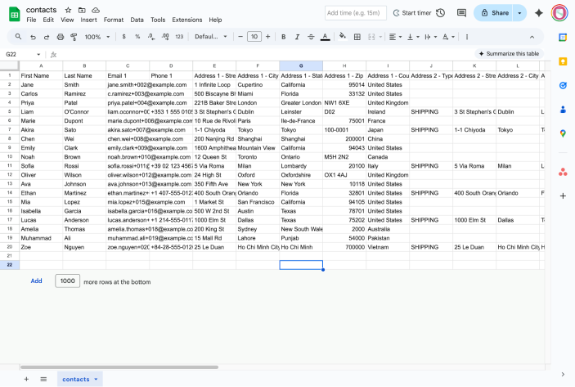The width and height of the screenshot is (575, 387).
Task: Select the Paint format tool
Action: 74,37
